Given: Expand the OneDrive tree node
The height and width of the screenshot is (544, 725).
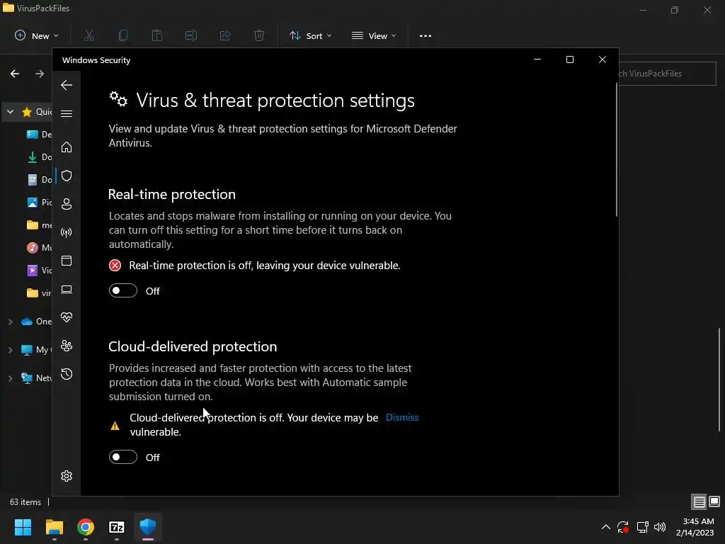Looking at the screenshot, I should (x=10, y=322).
